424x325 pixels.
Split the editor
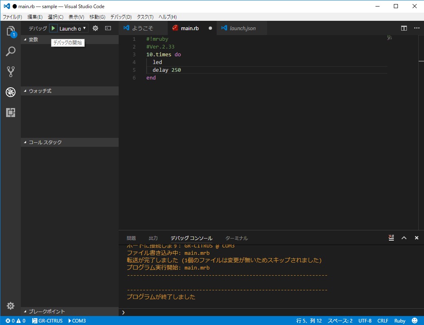(x=404, y=28)
